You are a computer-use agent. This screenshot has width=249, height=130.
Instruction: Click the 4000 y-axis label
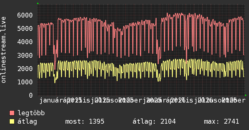pyautogui.click(x=25, y=42)
